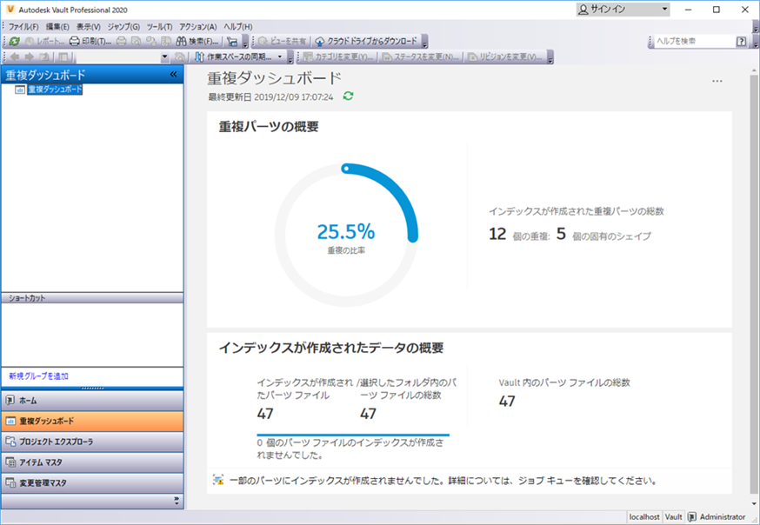Click the ヘルプを検索 help search field
This screenshot has height=525, width=760.
(694, 42)
